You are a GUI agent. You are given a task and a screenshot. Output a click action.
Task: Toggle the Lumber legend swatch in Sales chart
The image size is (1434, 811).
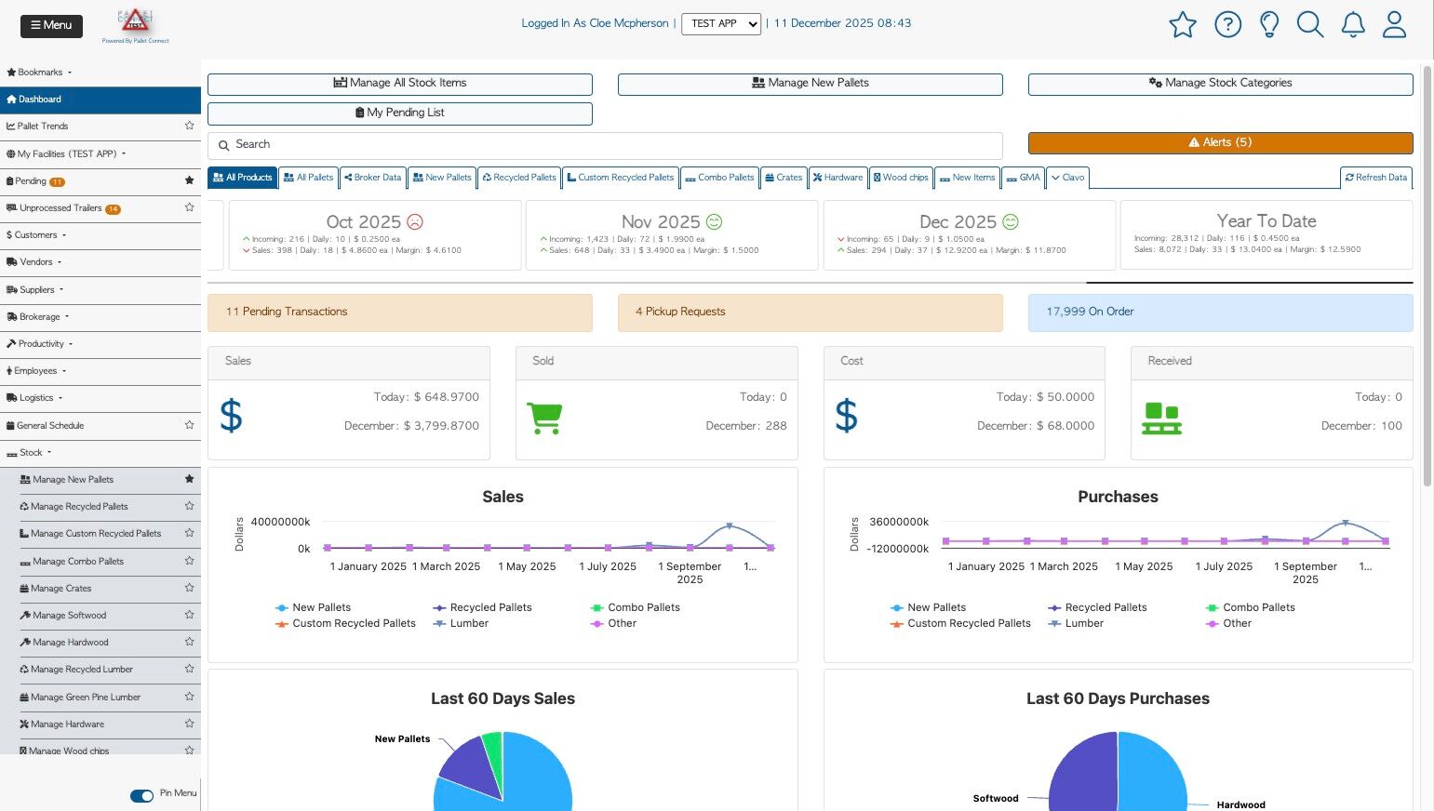439,624
